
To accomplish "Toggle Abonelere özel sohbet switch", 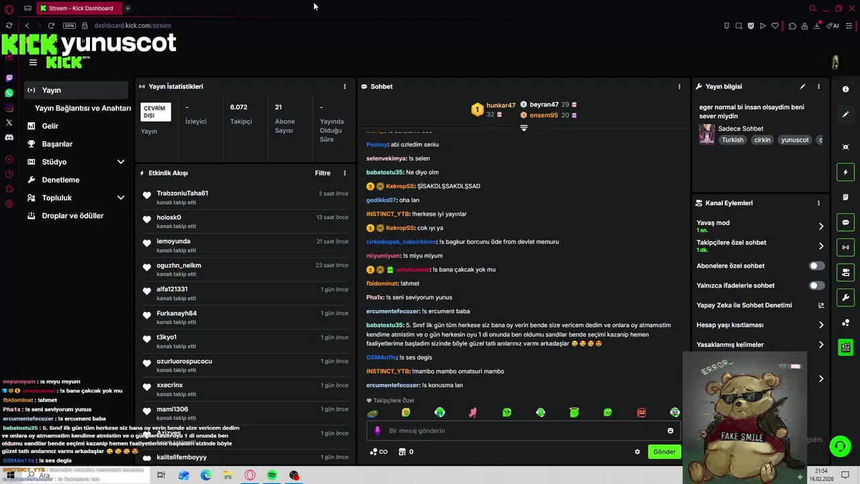I will coord(816,266).
